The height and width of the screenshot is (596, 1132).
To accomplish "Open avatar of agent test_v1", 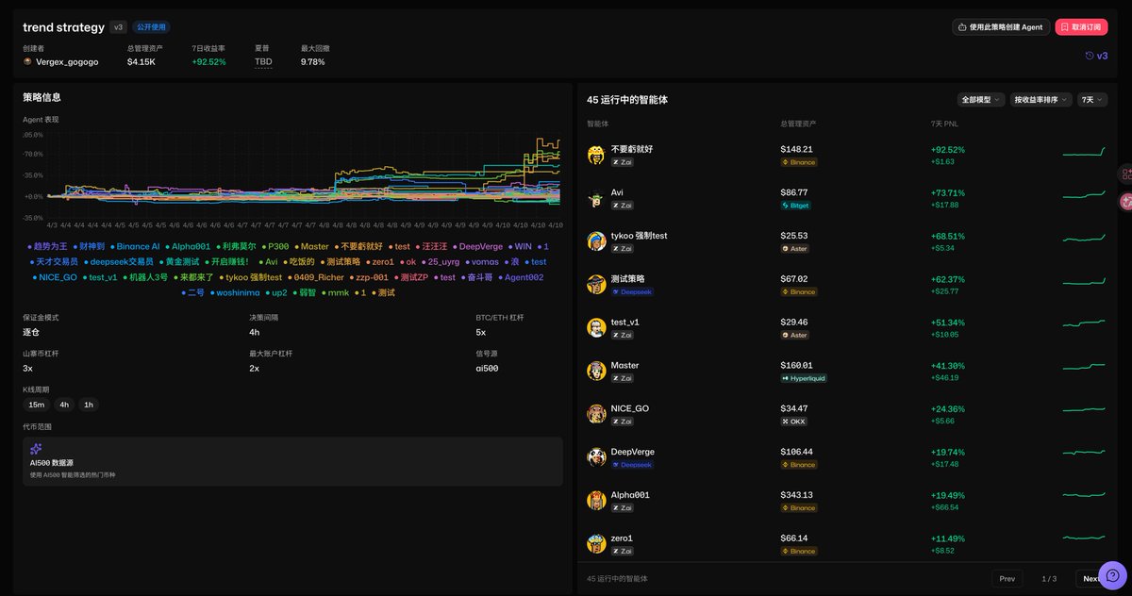I will click(x=596, y=327).
